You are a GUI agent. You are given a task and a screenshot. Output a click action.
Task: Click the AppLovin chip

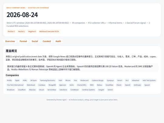pyautogui.click(x=63, y=85)
